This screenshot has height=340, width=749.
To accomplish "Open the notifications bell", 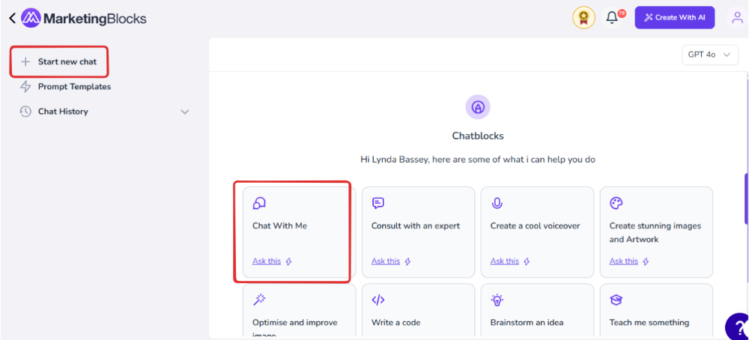I will (x=612, y=18).
